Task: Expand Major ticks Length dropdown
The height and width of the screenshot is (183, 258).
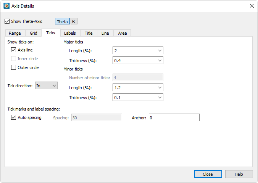Action: pos(138,50)
